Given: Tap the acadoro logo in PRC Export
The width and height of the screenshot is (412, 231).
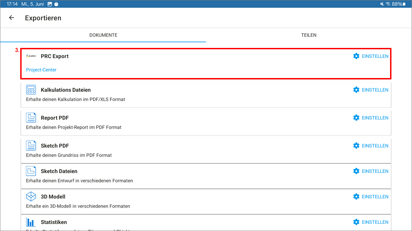Looking at the screenshot, I should click(31, 56).
